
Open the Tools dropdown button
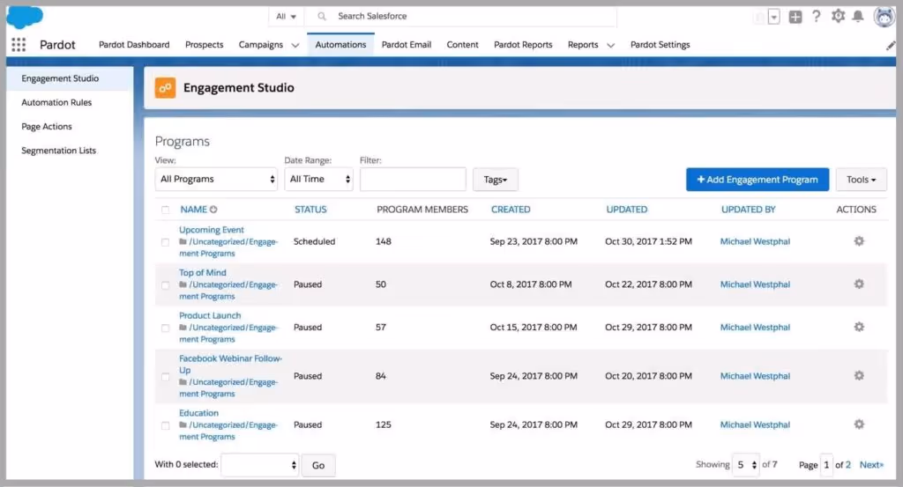tap(861, 180)
